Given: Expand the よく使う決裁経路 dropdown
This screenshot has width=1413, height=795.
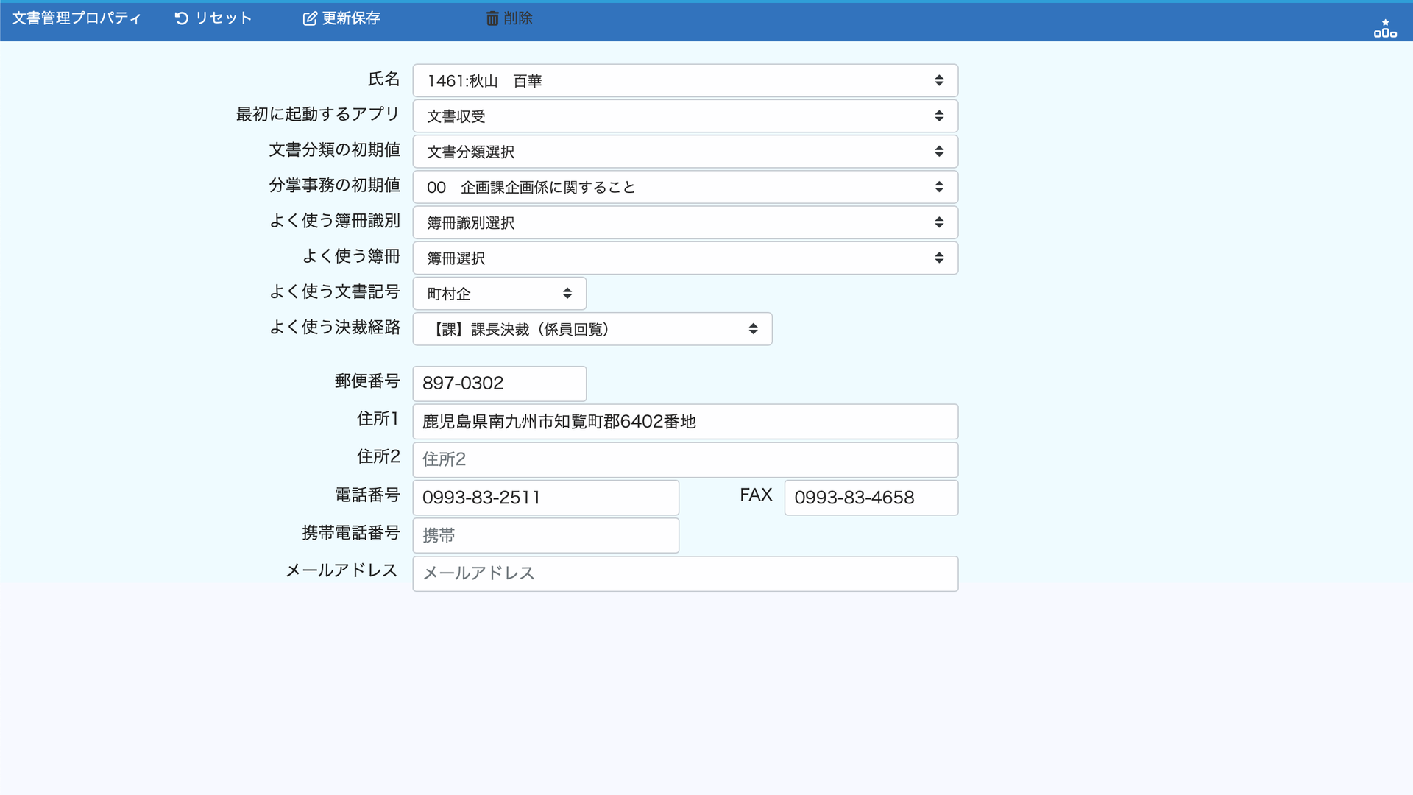Looking at the screenshot, I should tap(592, 329).
